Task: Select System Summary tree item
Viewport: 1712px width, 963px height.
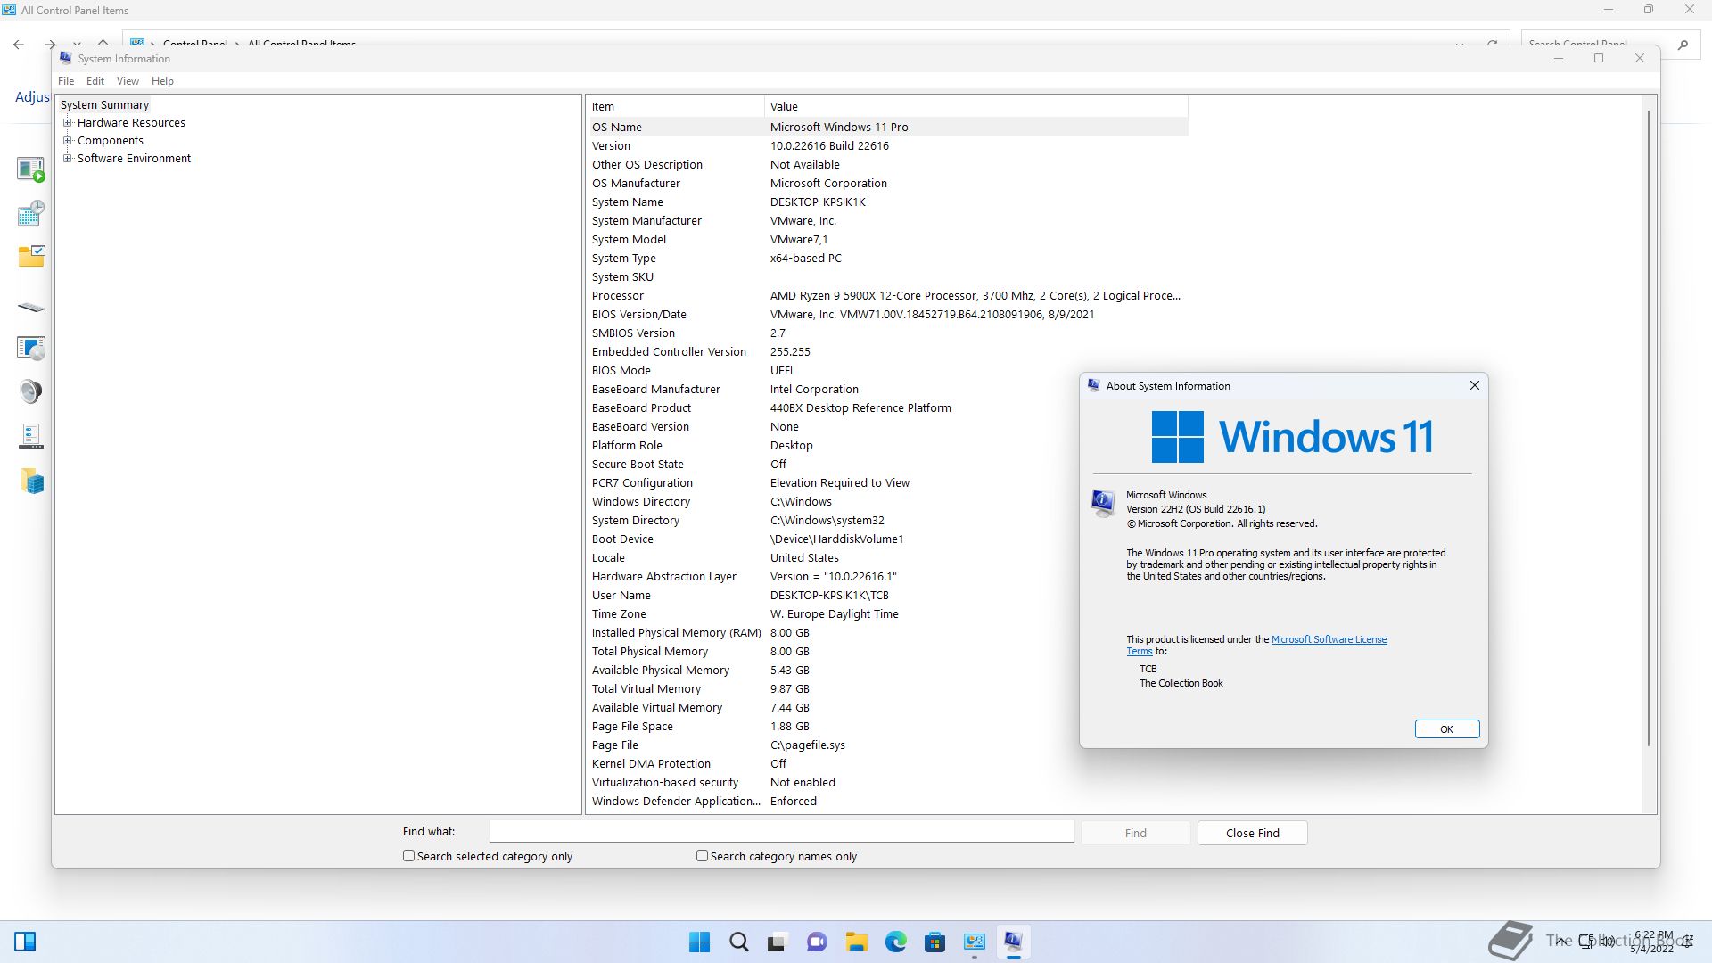Action: pos(104,105)
